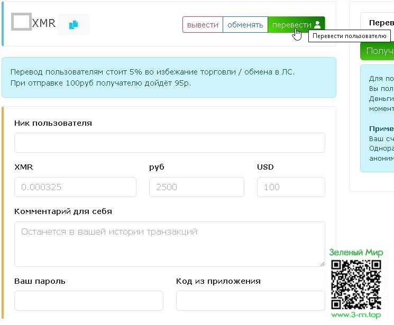Select the руб amount field
Image resolution: width=394 pixels, height=325 pixels.
point(196,187)
